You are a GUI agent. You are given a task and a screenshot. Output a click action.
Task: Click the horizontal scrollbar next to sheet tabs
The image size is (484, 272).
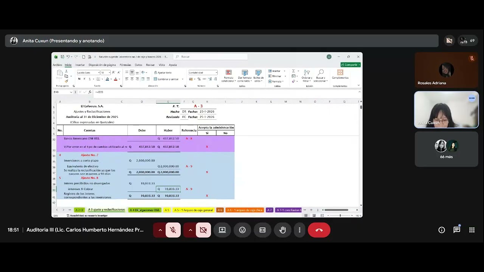click(x=336, y=210)
